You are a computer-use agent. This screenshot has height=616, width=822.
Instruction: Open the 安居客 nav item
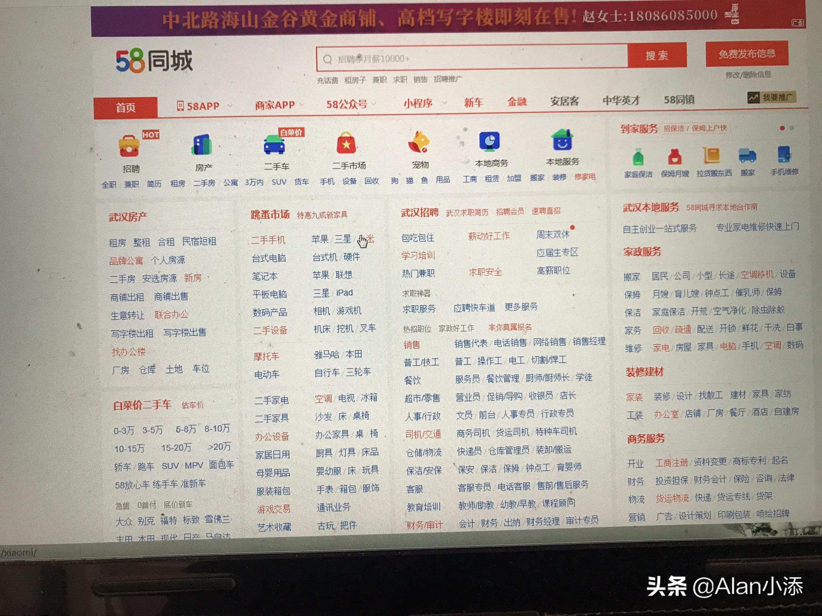[x=564, y=101]
